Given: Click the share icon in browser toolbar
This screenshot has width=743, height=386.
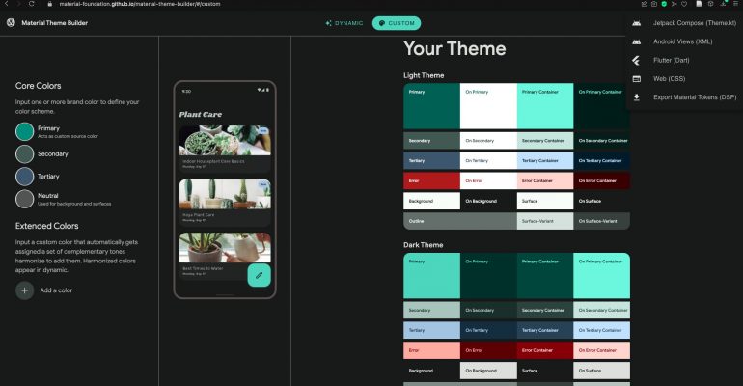Looking at the screenshot, I should (x=644, y=4).
